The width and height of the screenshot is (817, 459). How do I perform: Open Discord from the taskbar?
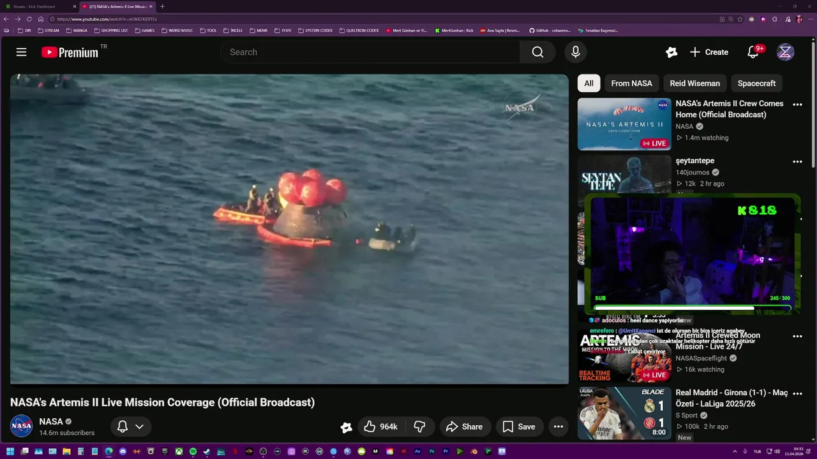pyautogui.click(x=123, y=452)
